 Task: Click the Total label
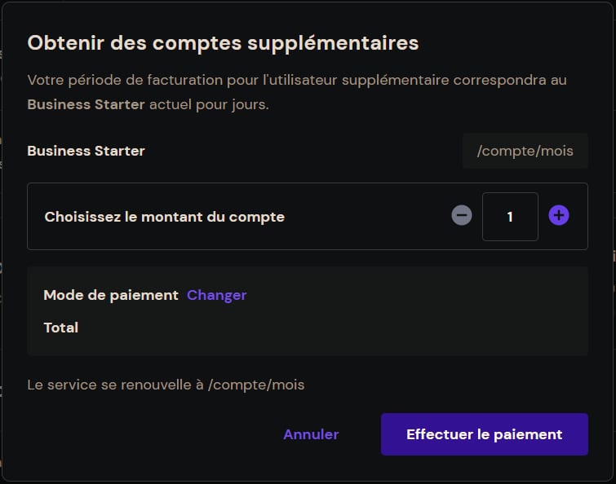[x=61, y=328]
